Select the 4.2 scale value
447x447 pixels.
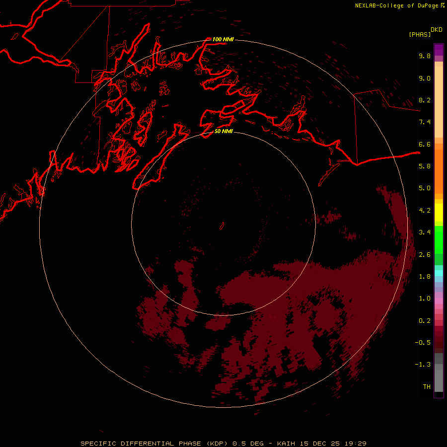[425, 211]
